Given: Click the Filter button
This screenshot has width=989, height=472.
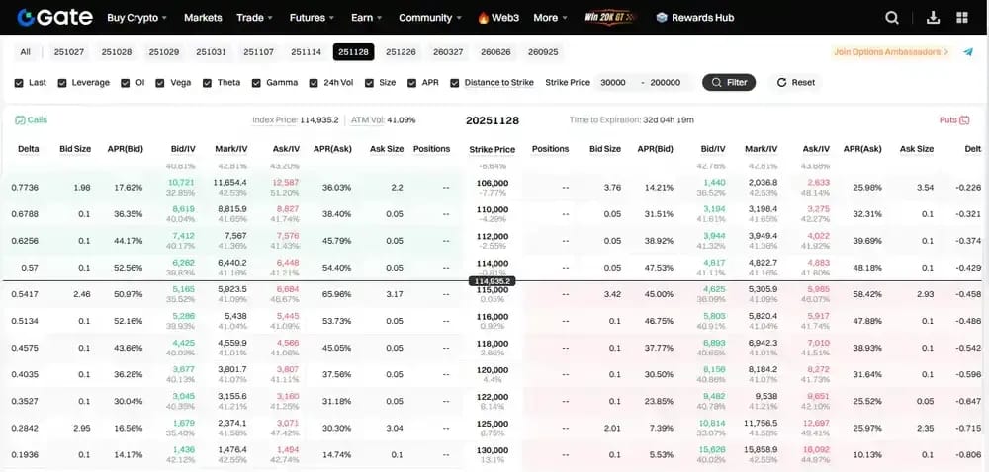Looking at the screenshot, I should pos(729,82).
